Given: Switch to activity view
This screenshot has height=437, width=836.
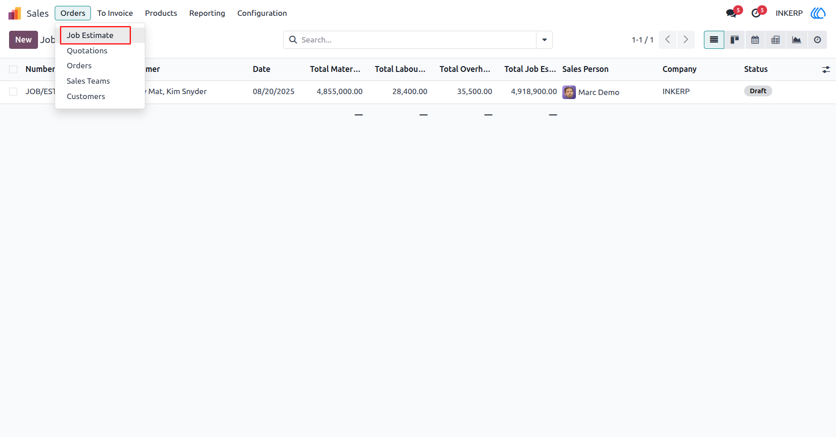Looking at the screenshot, I should tap(817, 40).
